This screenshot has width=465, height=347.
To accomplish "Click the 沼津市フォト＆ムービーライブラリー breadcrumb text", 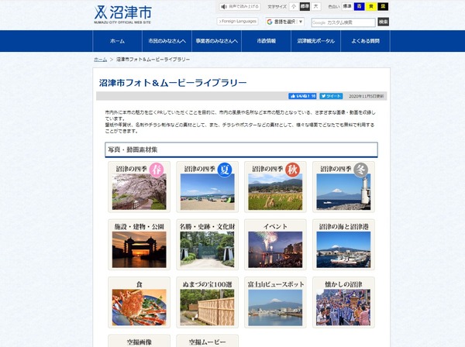I will pos(153,60).
